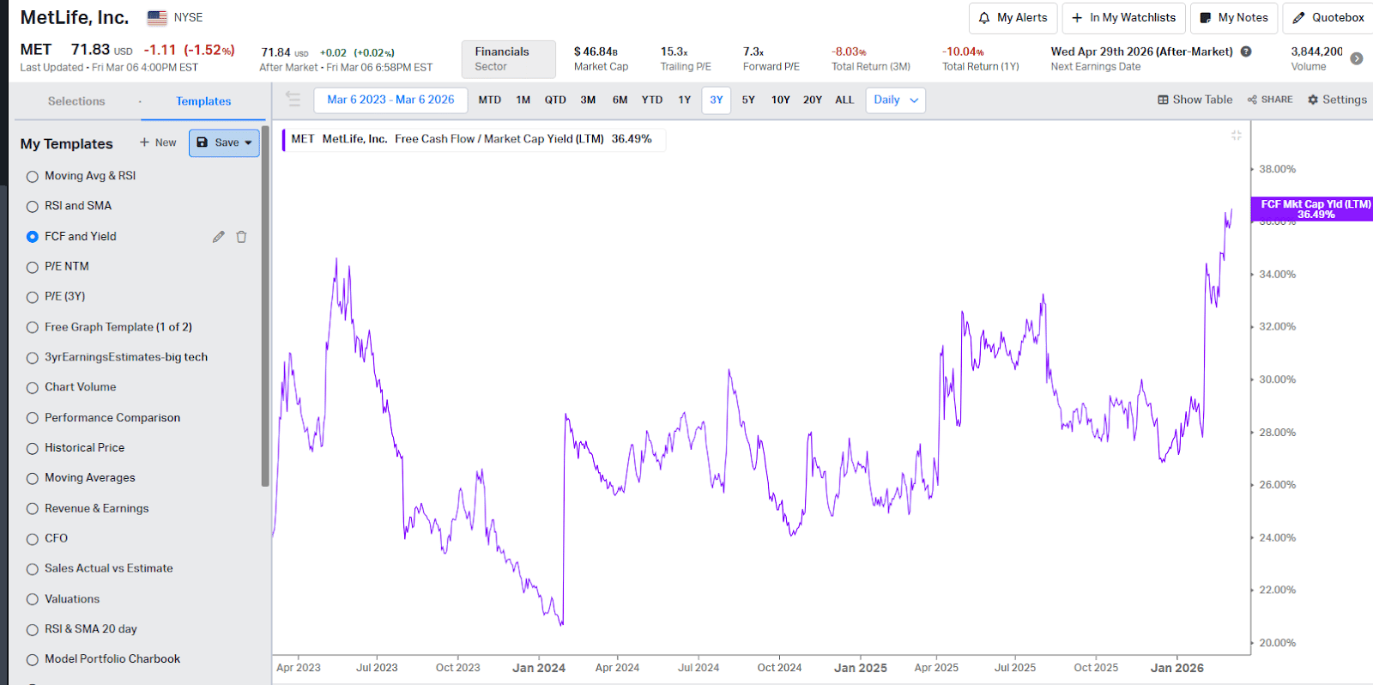
Task: Select the RSI & SMA 20 day template
Action: 33,630
